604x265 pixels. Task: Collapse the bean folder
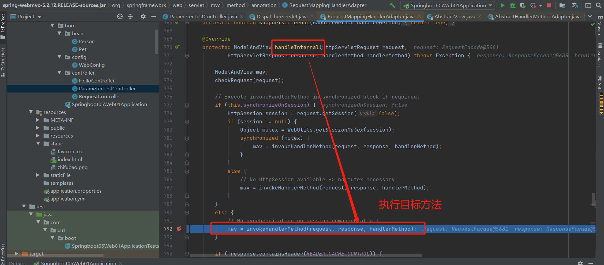59,33
